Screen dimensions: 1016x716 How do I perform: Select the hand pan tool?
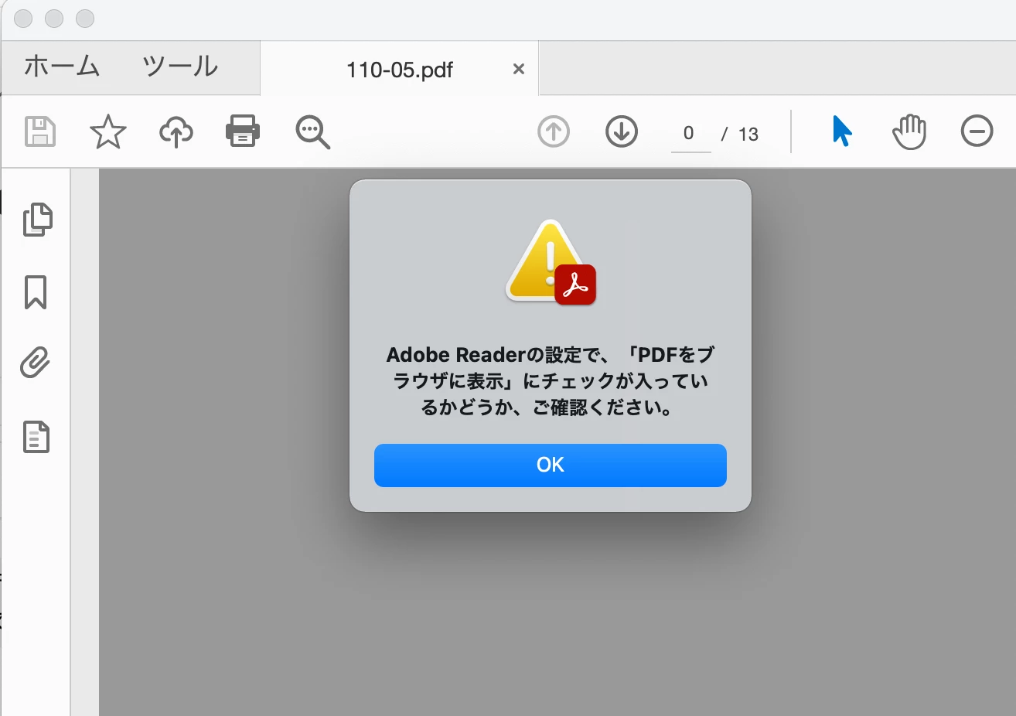pyautogui.click(x=909, y=132)
